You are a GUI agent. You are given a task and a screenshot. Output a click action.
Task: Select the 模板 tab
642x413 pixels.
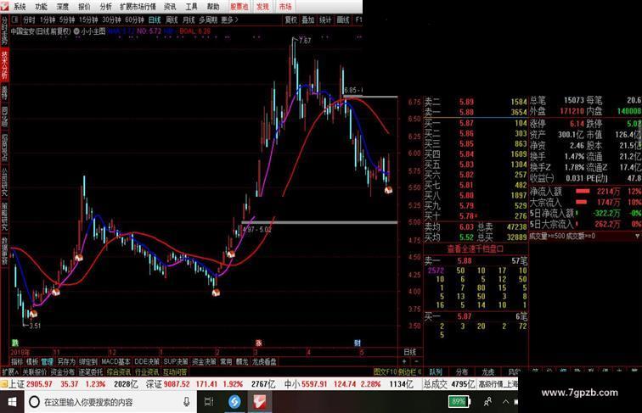tap(32, 362)
